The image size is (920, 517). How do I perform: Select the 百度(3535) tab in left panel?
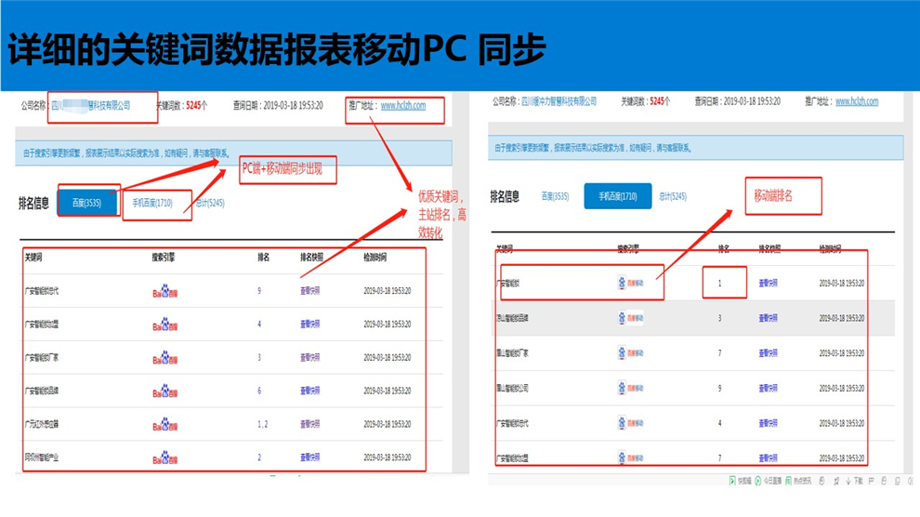coord(86,203)
